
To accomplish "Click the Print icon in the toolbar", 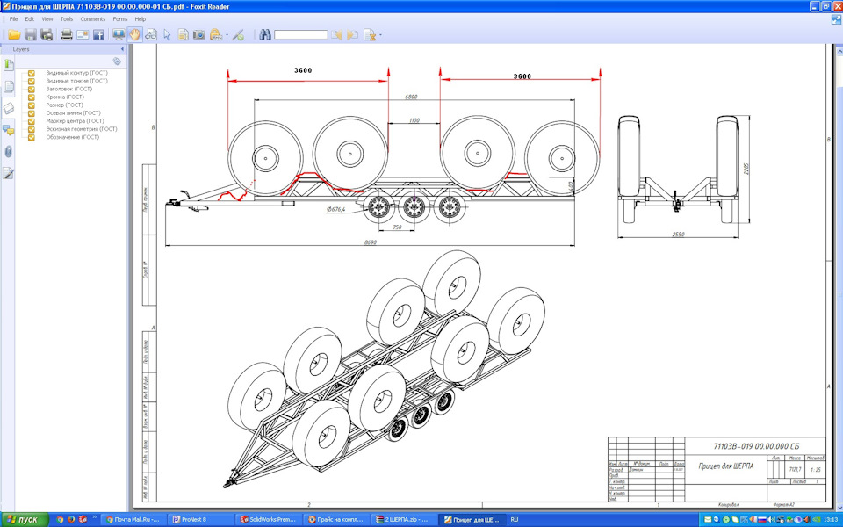I will tap(66, 35).
